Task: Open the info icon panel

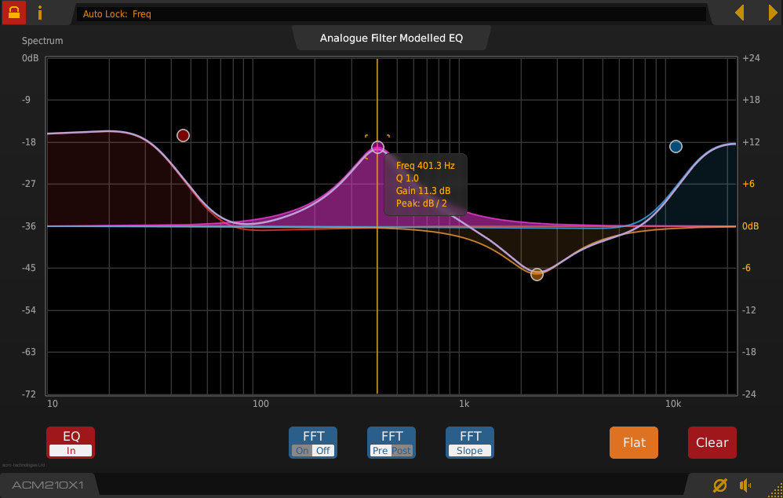Action: 40,13
